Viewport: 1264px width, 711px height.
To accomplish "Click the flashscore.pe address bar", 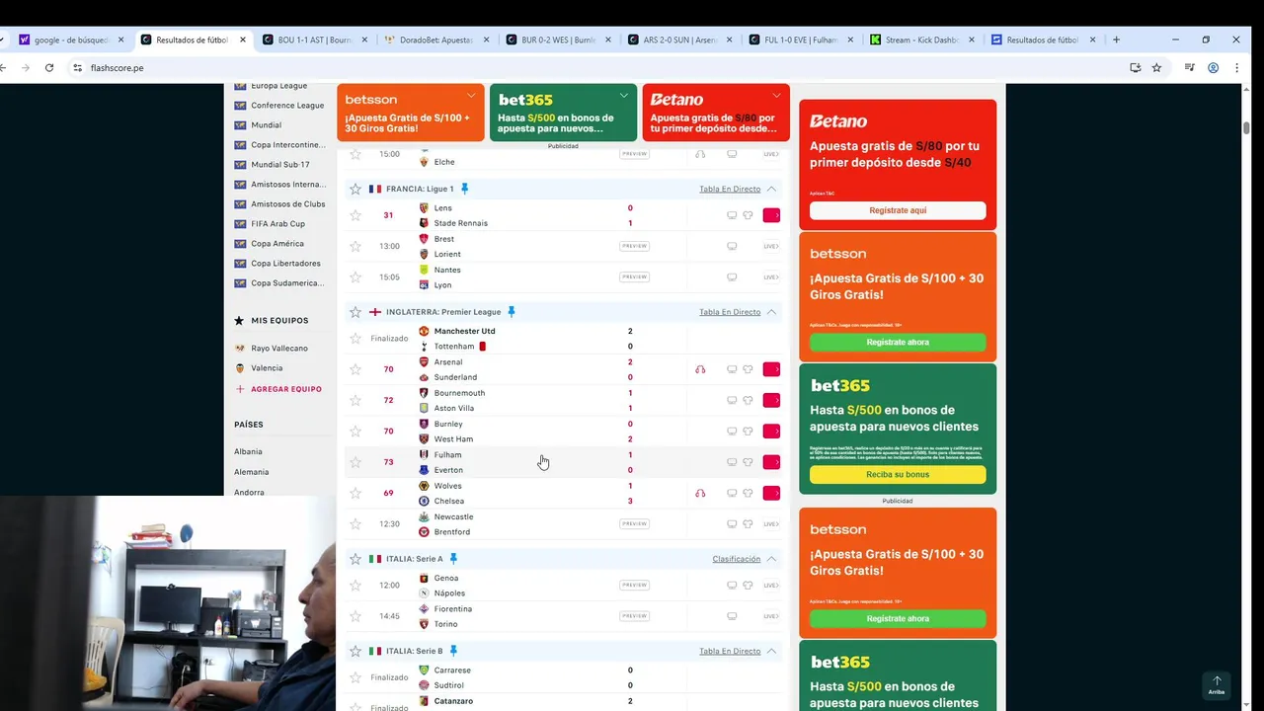I will [x=592, y=68].
